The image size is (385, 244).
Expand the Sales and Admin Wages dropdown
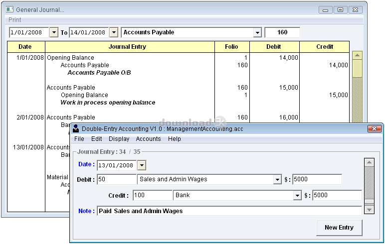(x=277, y=180)
